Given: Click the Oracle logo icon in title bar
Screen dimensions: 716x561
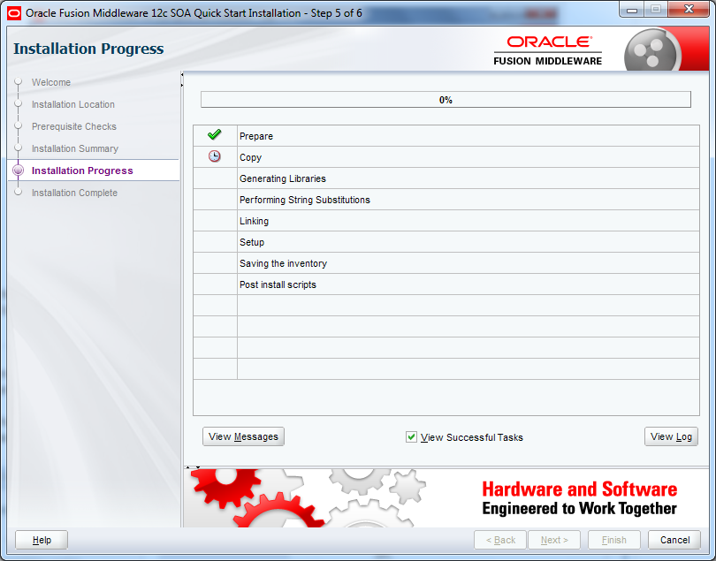Looking at the screenshot, I should tap(14, 12).
